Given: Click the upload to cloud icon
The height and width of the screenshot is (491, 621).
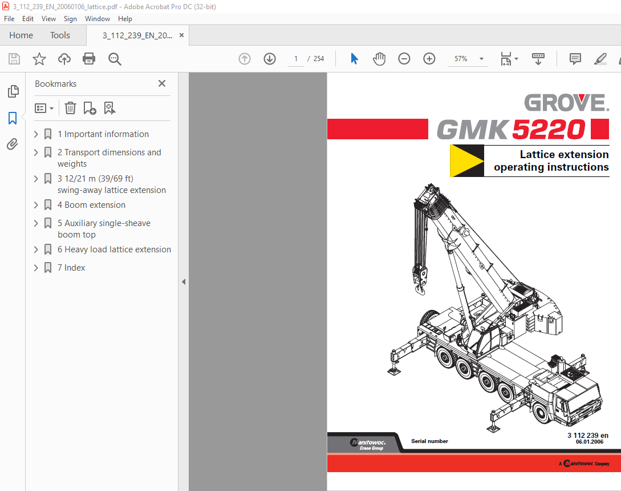Looking at the screenshot, I should click(64, 59).
